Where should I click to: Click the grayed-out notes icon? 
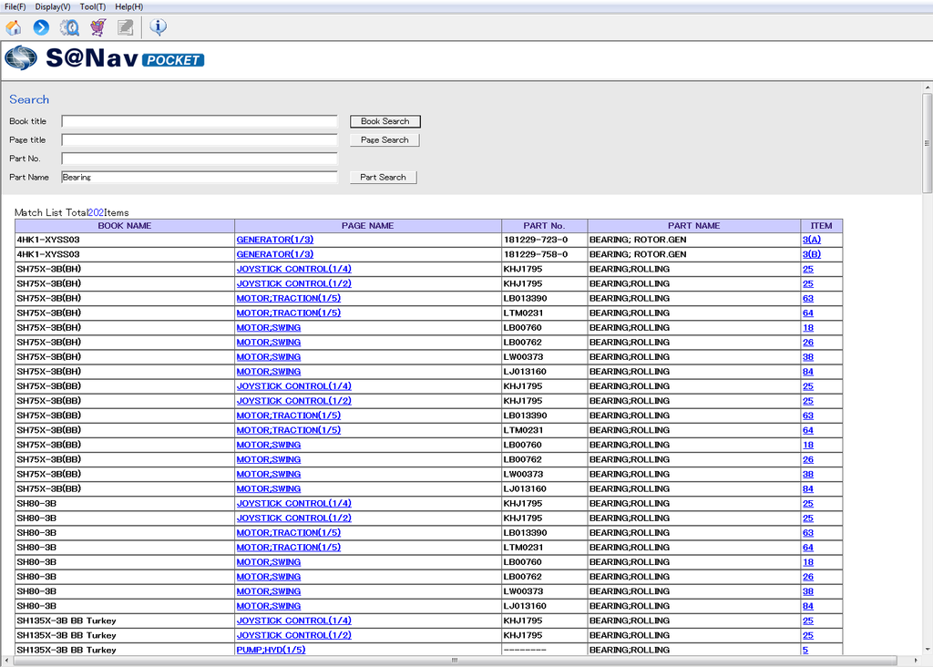pyautogui.click(x=125, y=27)
